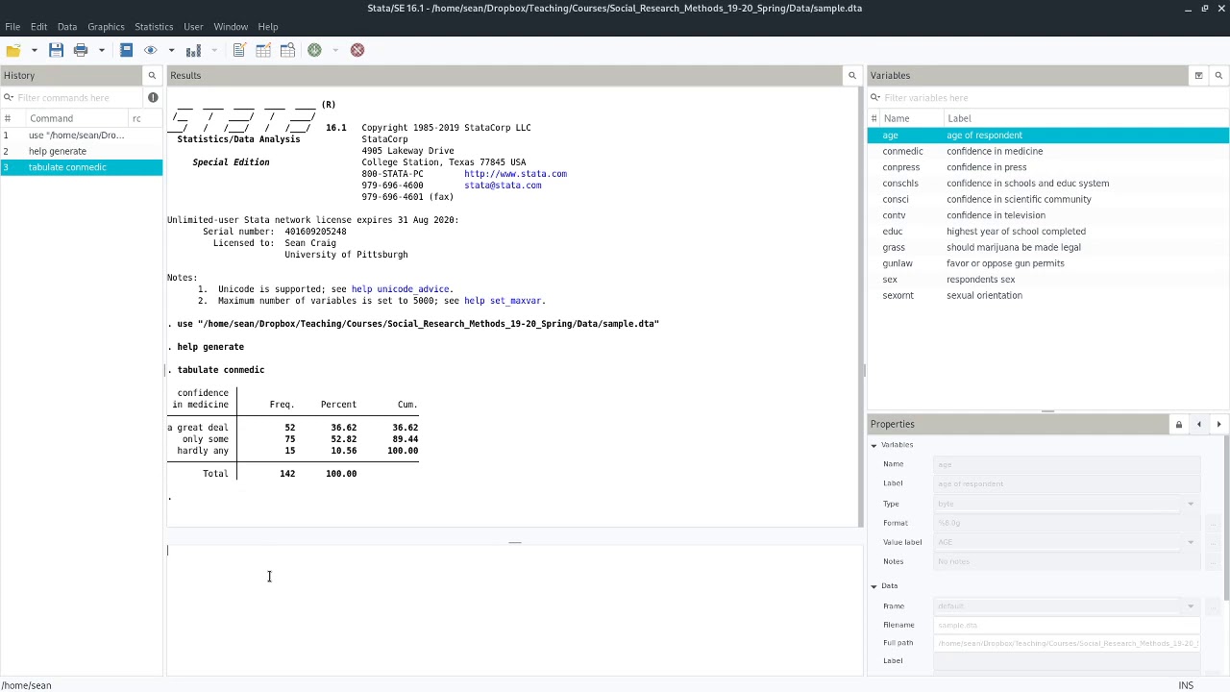Open the Window menu
The width and height of the screenshot is (1230, 692).
(231, 26)
